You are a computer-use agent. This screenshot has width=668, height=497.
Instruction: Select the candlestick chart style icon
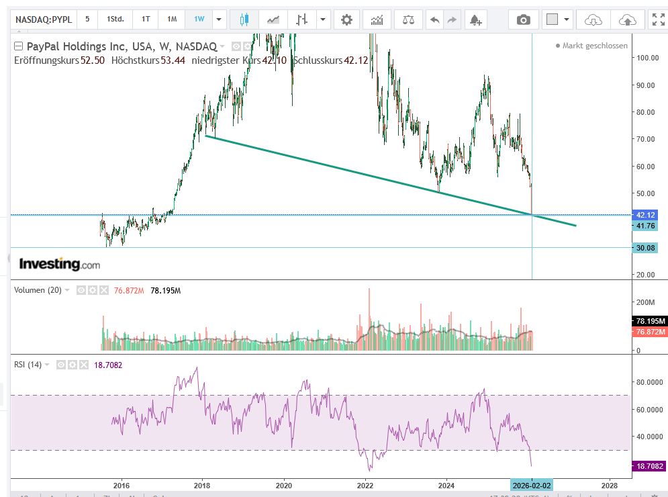tap(244, 19)
